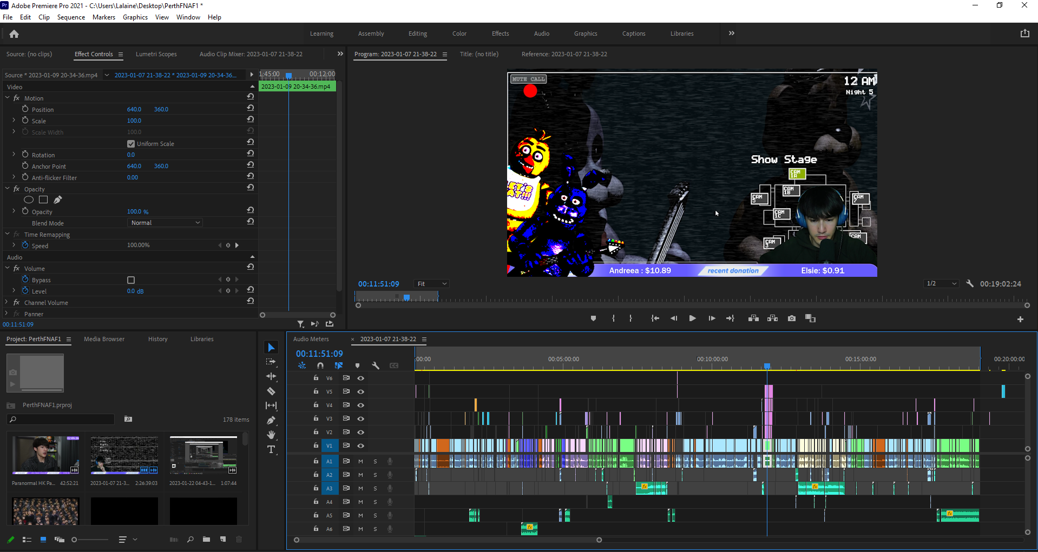This screenshot has height=552, width=1038.
Task: Toggle Position stopwatch animation
Action: point(25,109)
